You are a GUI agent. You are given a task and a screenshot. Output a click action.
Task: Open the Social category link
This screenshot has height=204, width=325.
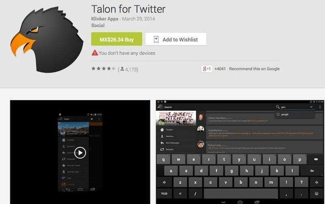click(98, 26)
